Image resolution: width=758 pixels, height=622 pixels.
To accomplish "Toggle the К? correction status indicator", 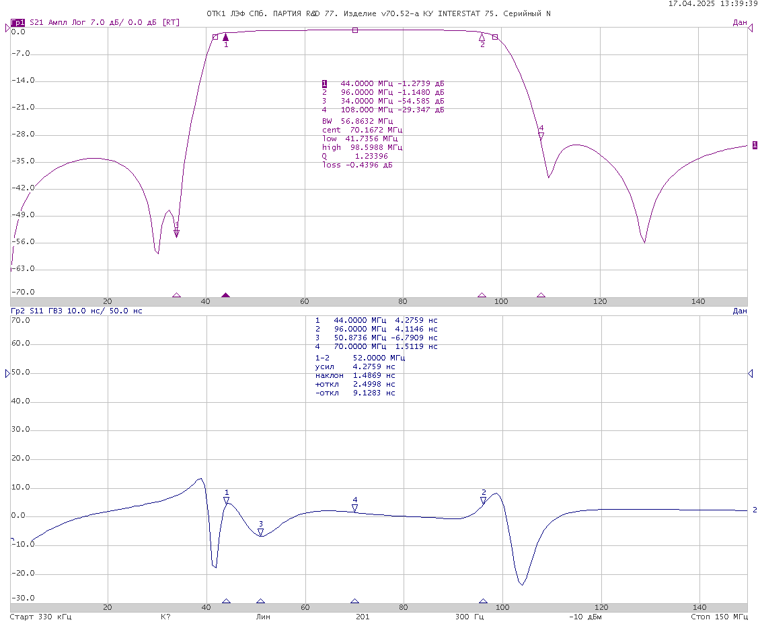I will 165,617.
